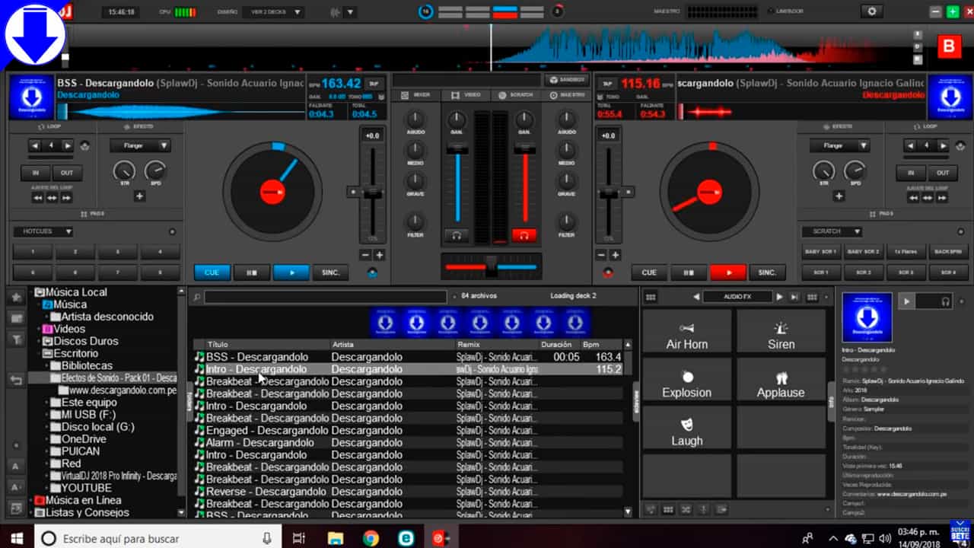This screenshot has height=548, width=974.
Task: Open File Explorer from the taskbar
Action: coord(336,538)
